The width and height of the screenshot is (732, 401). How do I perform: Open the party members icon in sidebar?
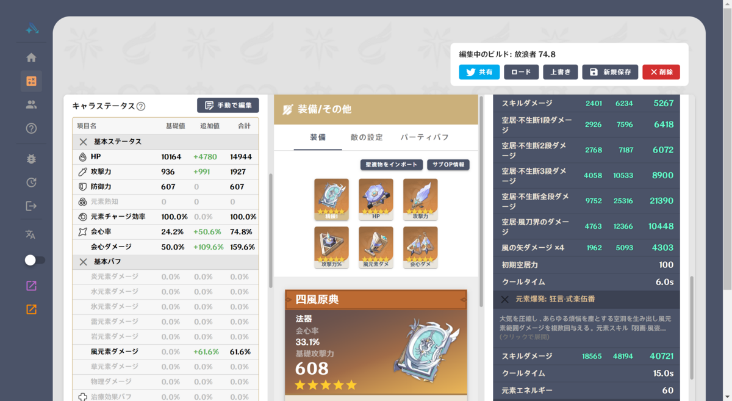coord(31,104)
